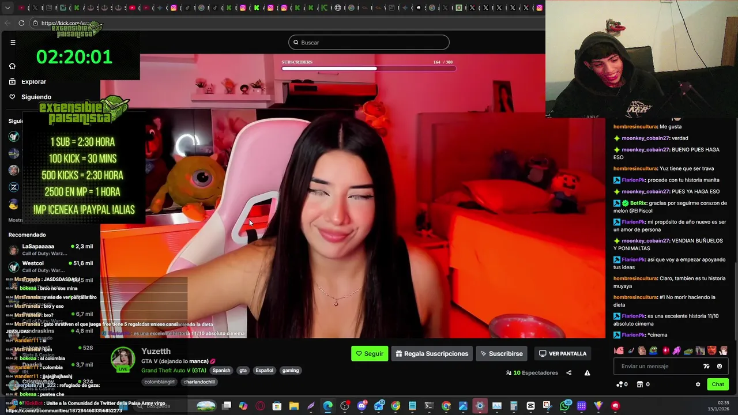Select the gta tag
The image size is (738, 415).
coord(243,370)
